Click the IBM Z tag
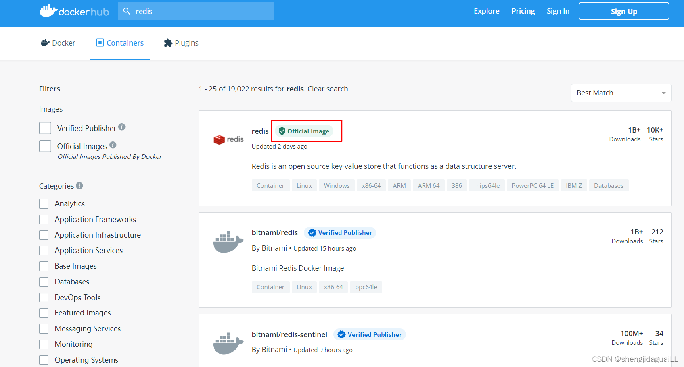Image resolution: width=684 pixels, height=367 pixels. (x=574, y=185)
